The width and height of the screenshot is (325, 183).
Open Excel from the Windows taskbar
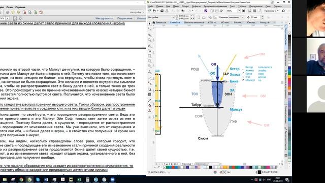tap(79, 179)
